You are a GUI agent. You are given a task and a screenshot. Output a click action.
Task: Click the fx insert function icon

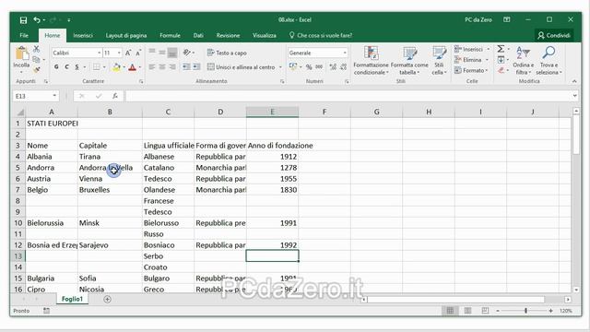115,96
